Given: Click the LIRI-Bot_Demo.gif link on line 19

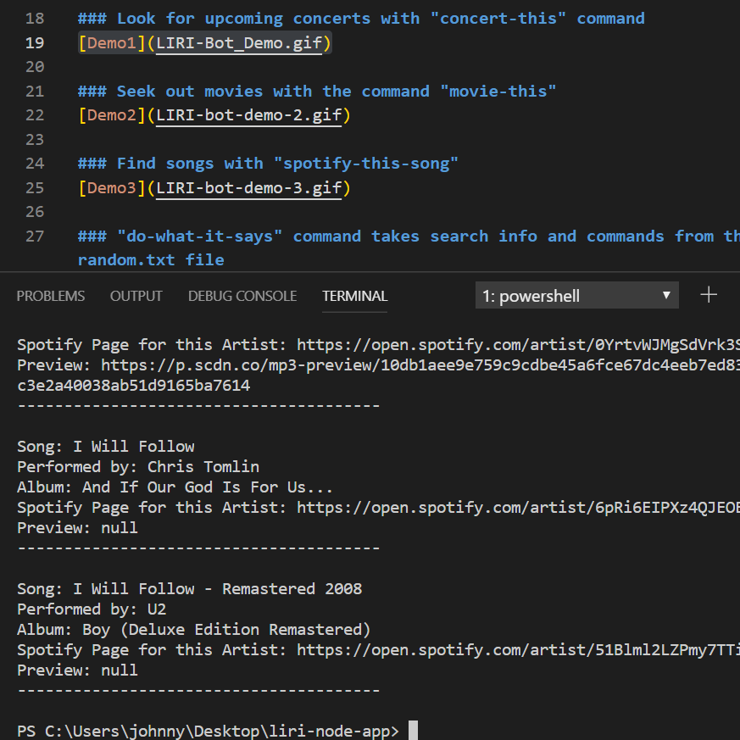Looking at the screenshot, I should 239,42.
